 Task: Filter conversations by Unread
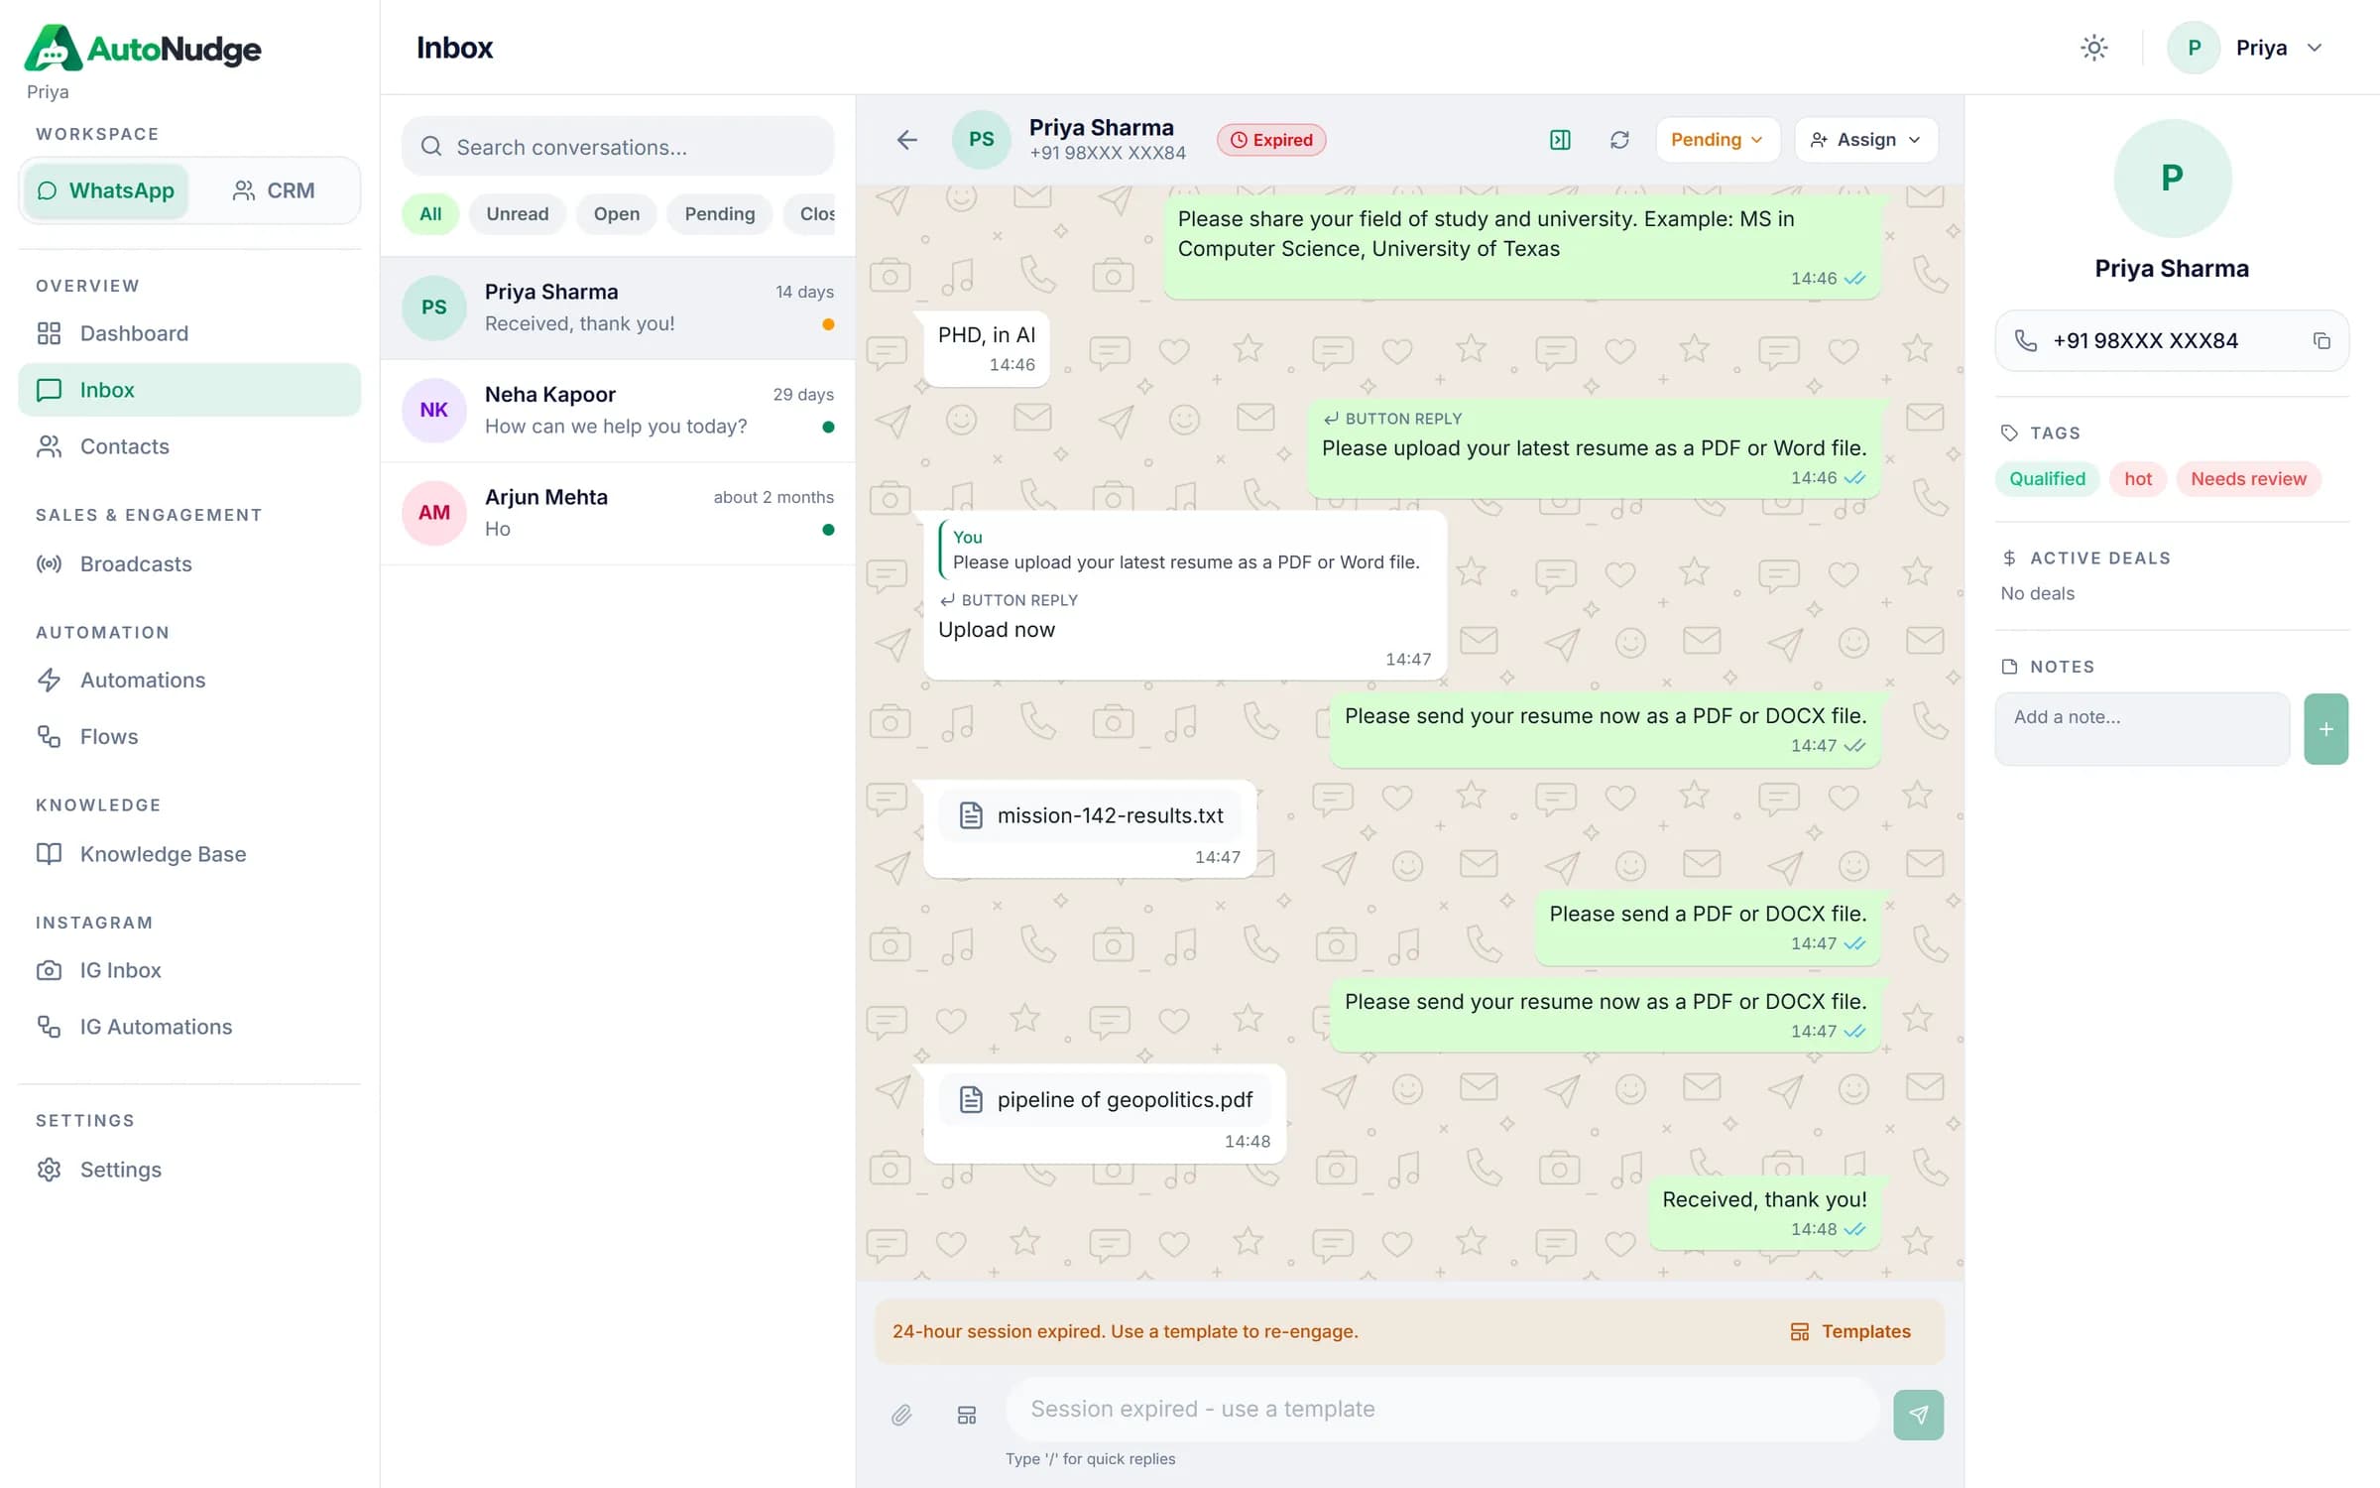tap(517, 214)
